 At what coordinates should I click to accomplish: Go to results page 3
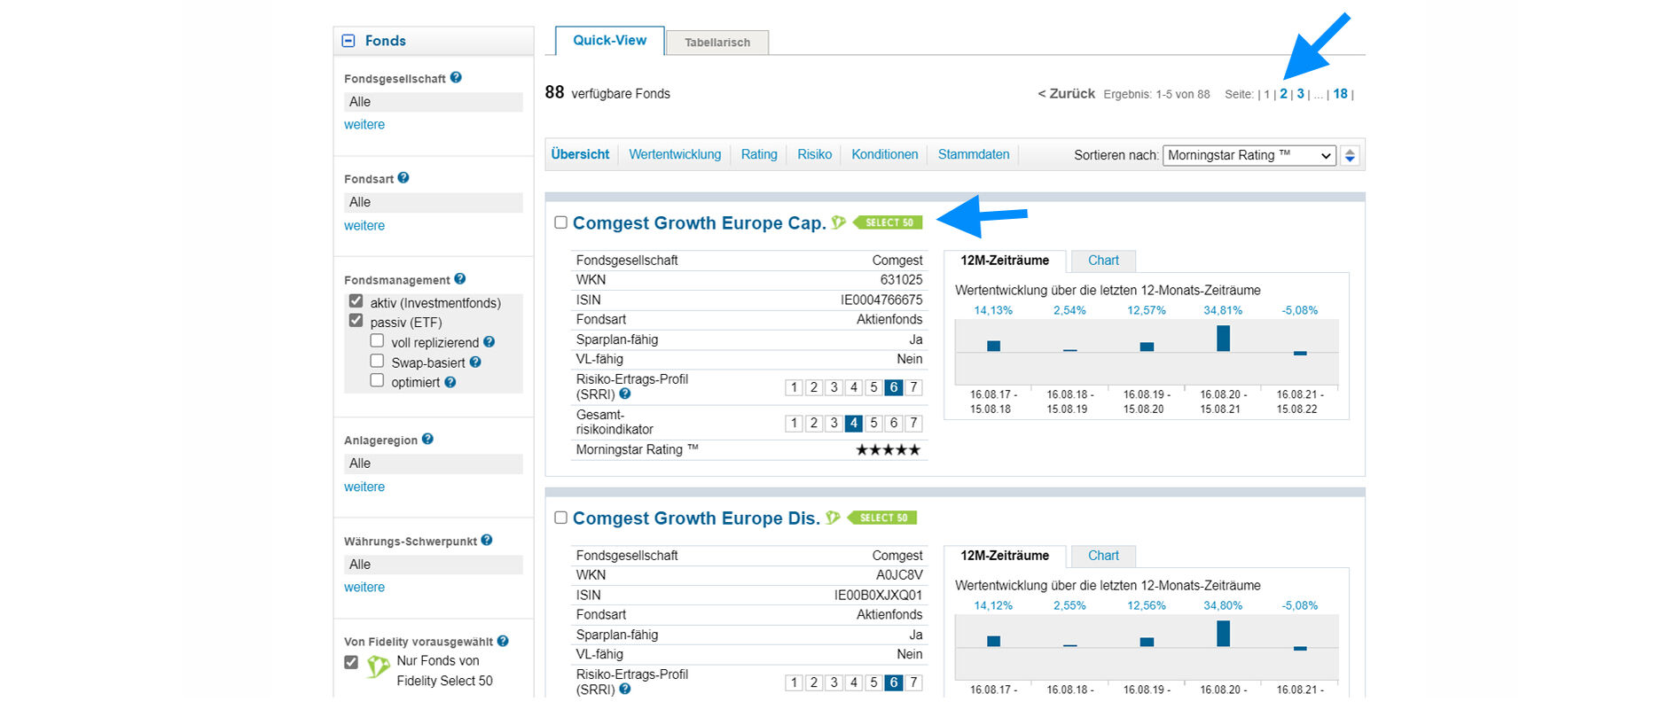[1301, 94]
